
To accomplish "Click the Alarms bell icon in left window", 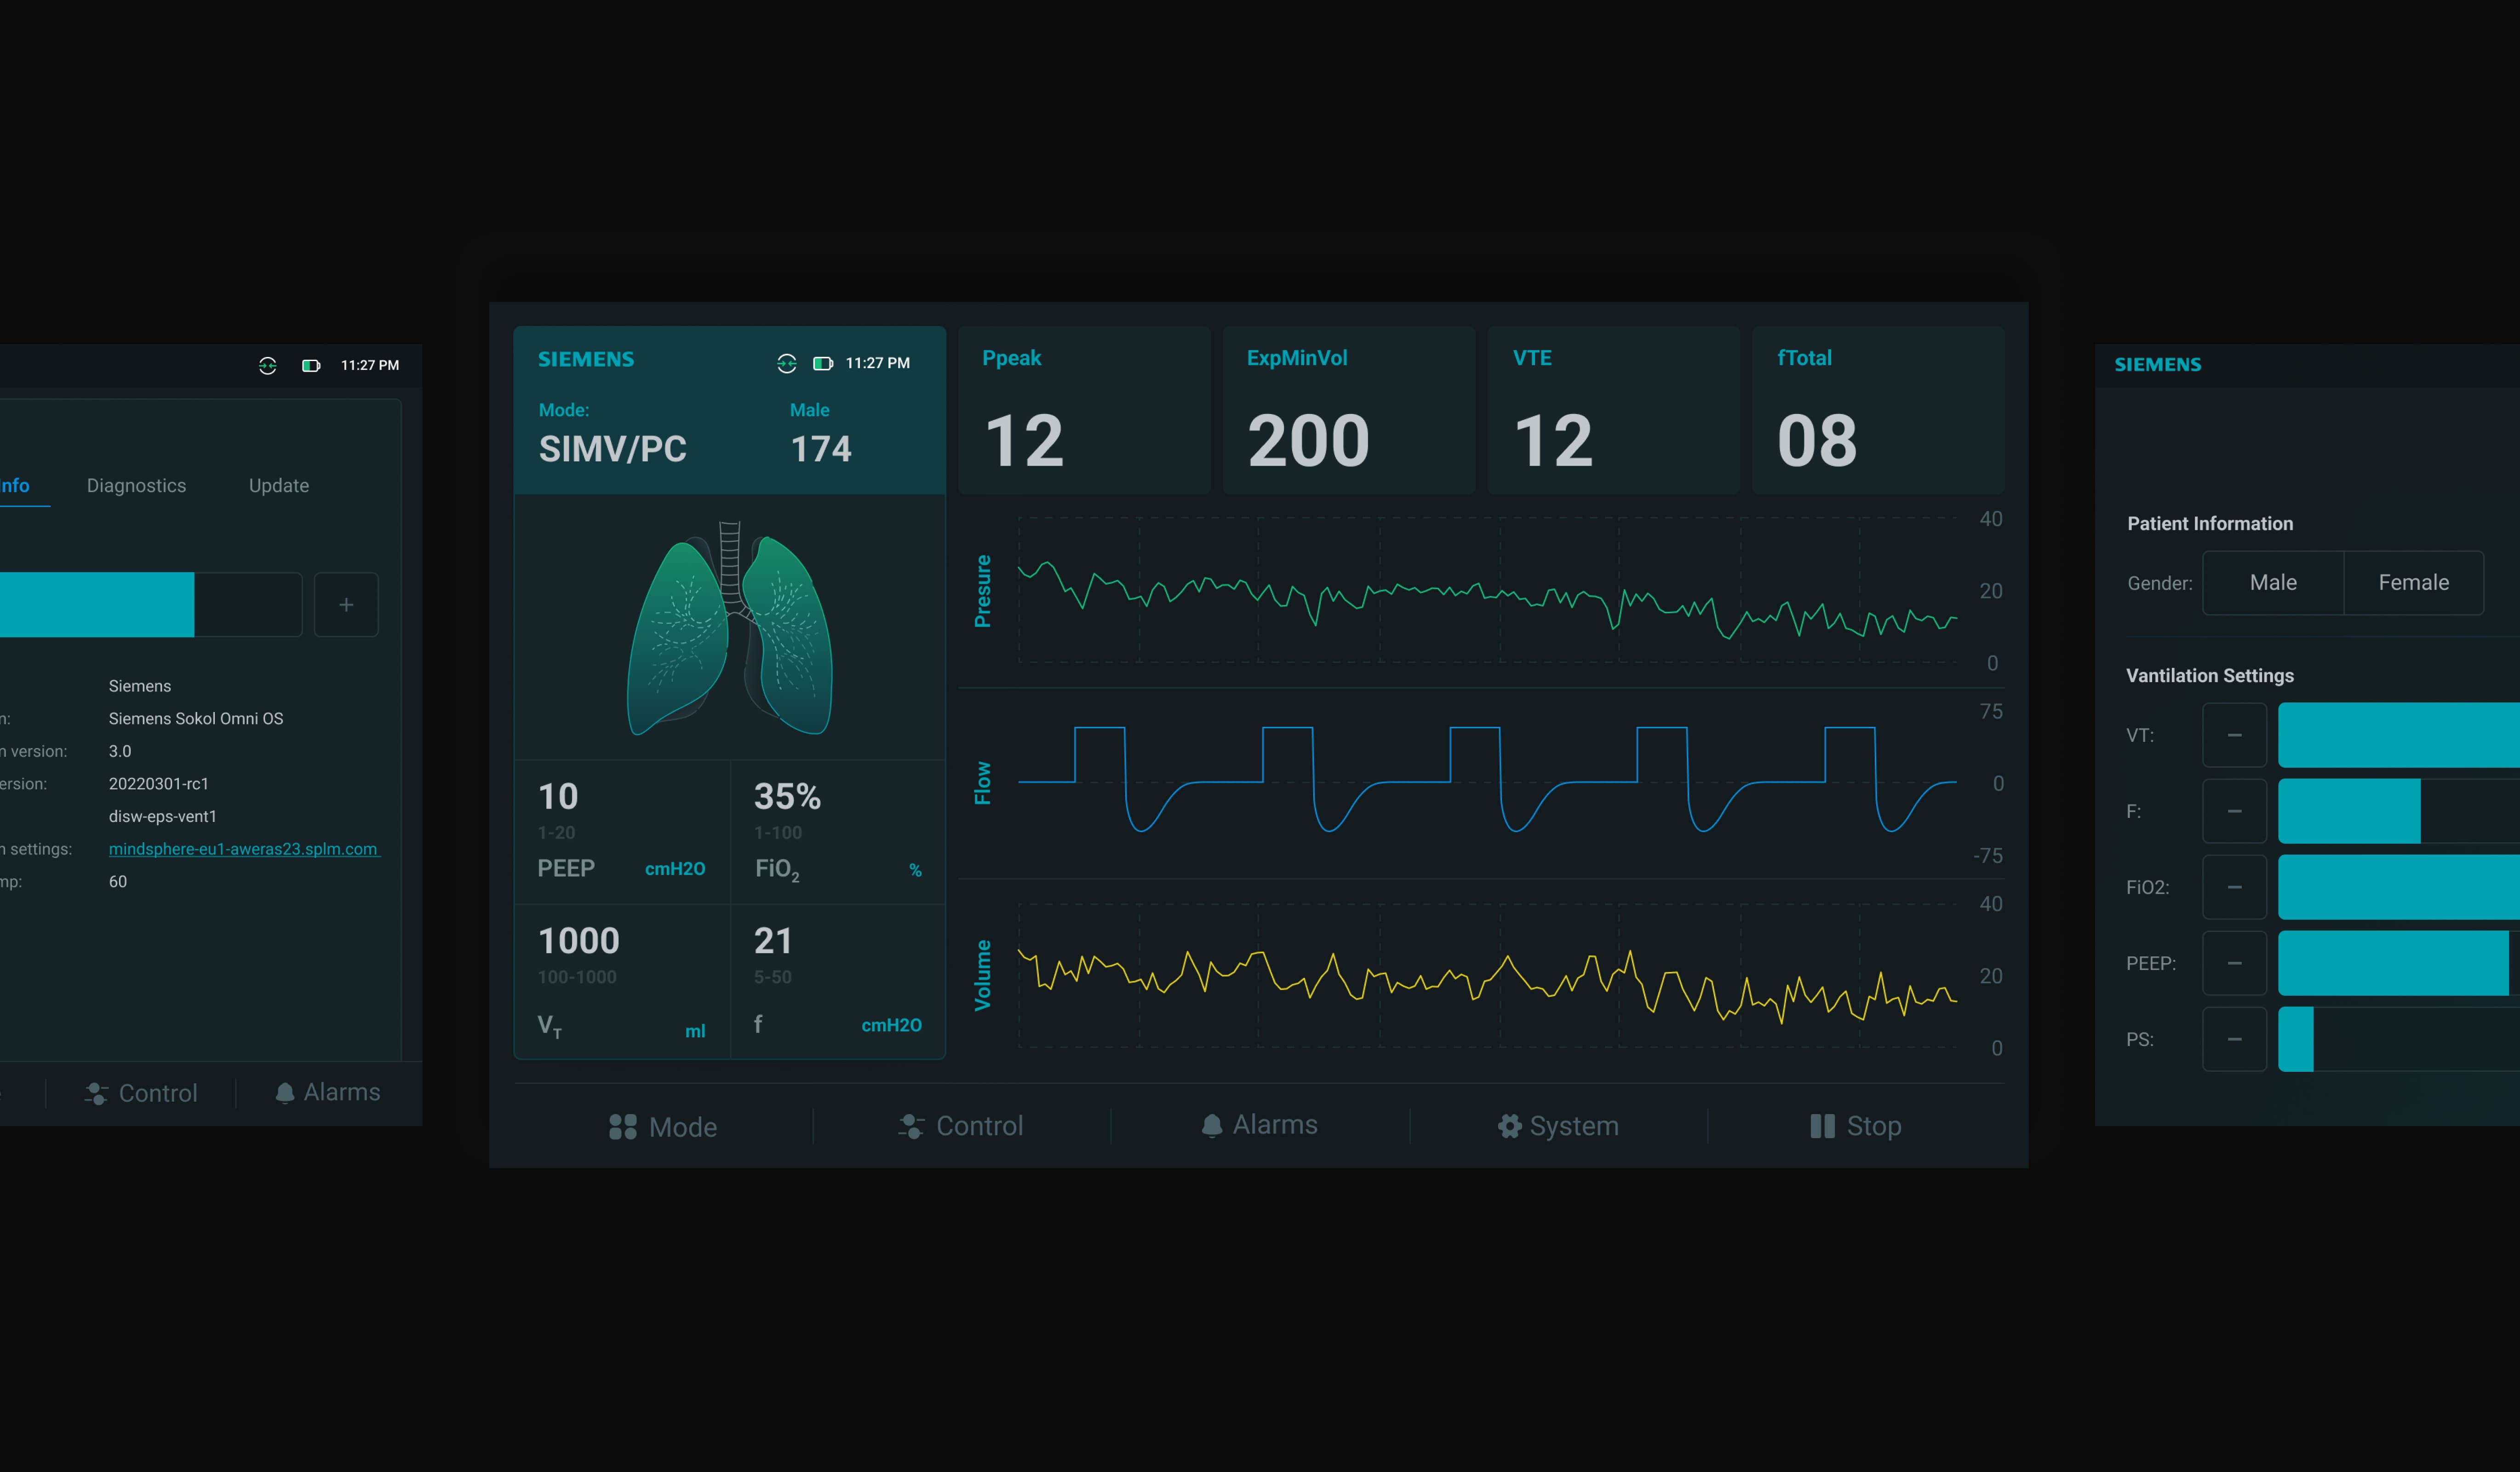I will tap(284, 1092).
